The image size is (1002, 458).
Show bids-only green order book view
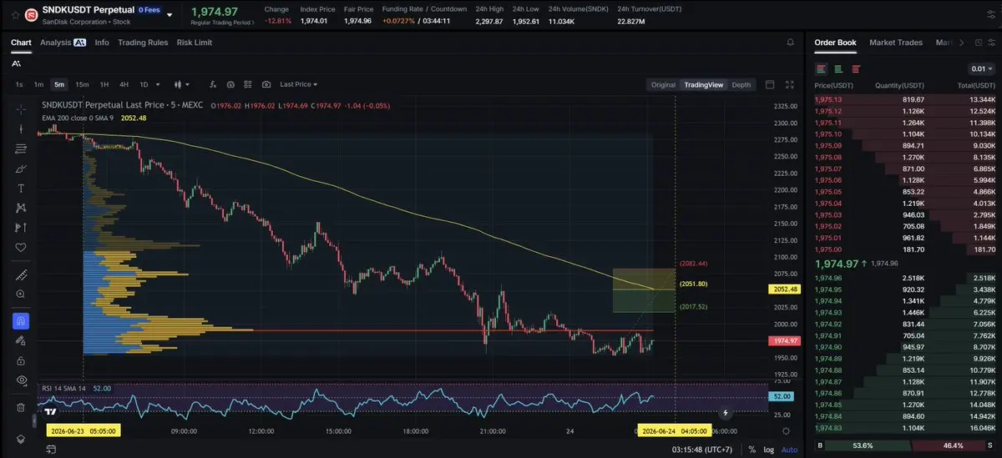(838, 68)
